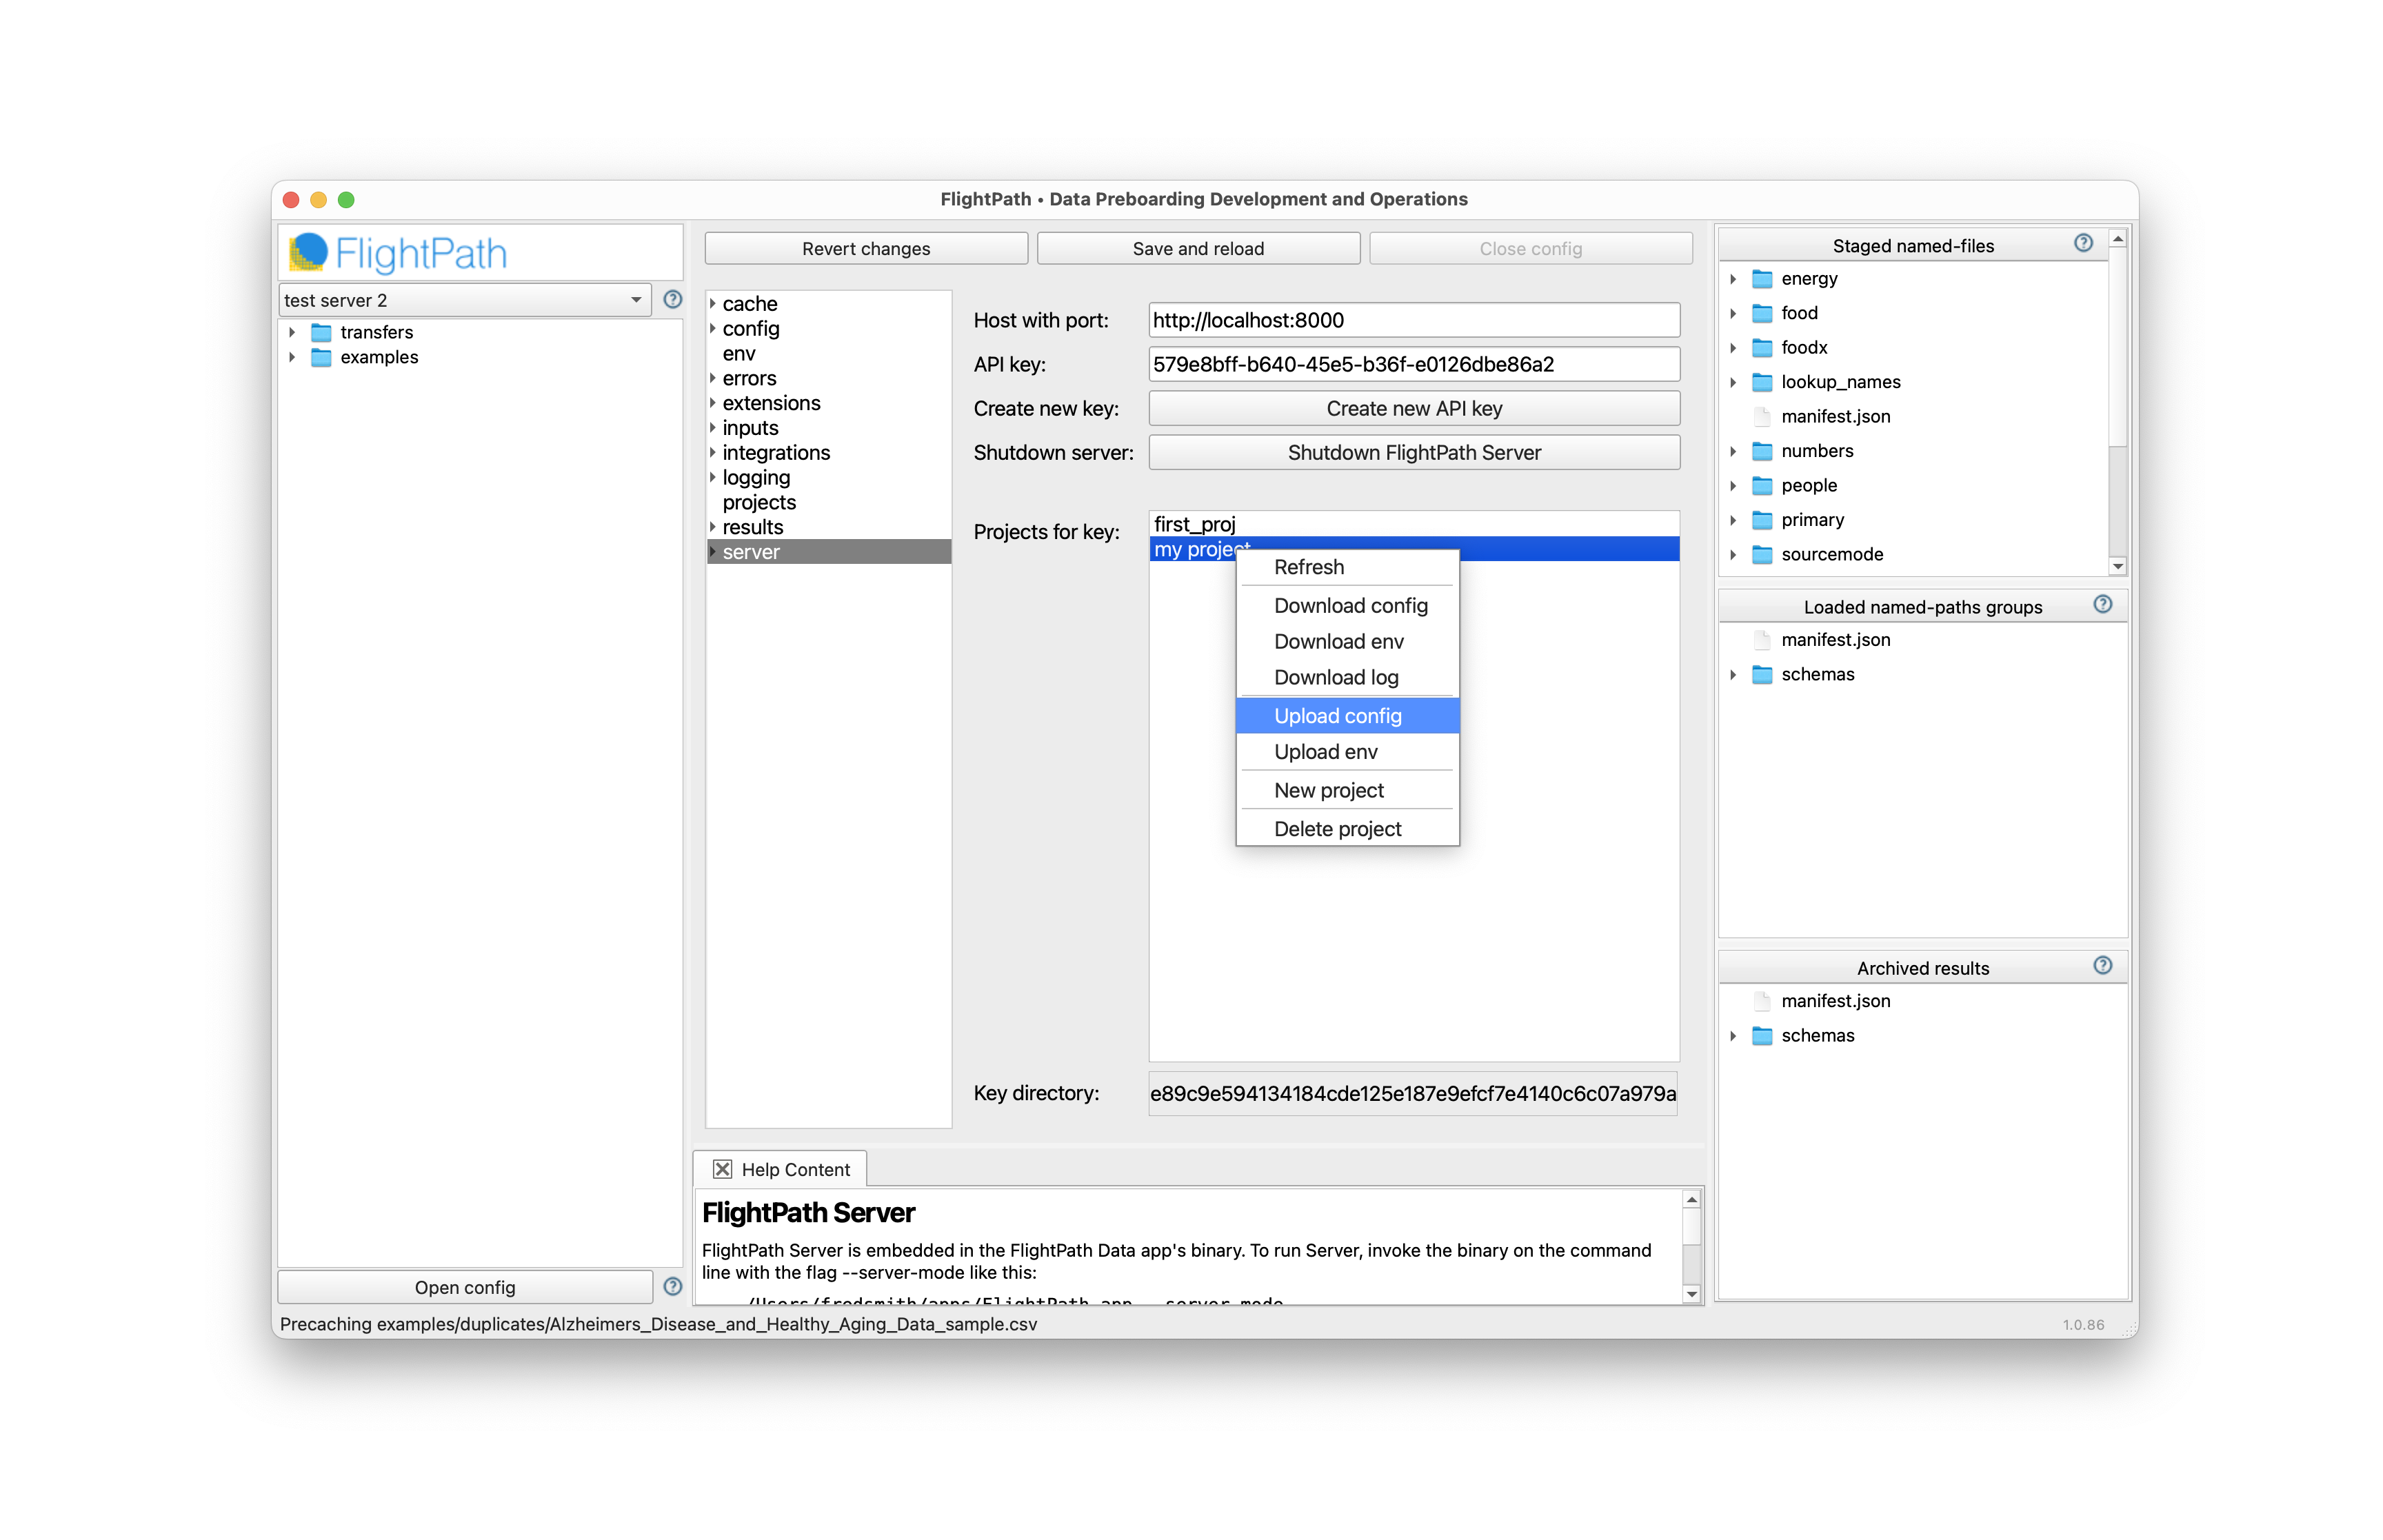2383x1540 pixels.
Task: Click the transfers folder icon
Action: (x=321, y=332)
